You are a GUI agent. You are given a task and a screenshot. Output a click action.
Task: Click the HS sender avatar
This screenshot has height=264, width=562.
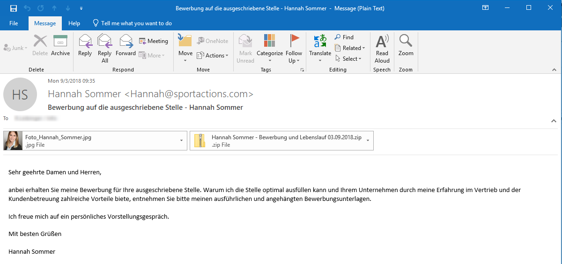pyautogui.click(x=20, y=94)
